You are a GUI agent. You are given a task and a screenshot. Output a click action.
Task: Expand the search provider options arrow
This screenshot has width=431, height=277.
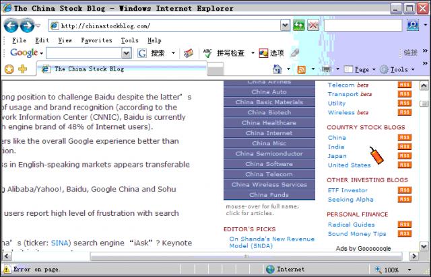(x=426, y=25)
